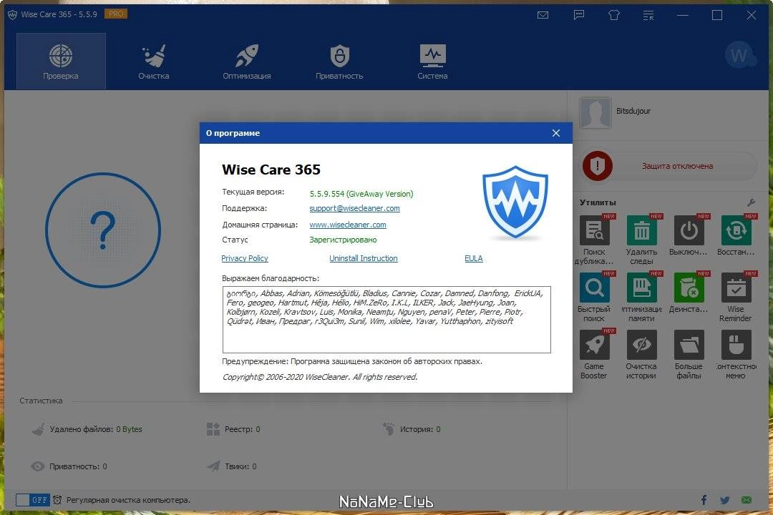This screenshot has width=773, height=515.
Task: Open the Facebook icon in footer
Action: (704, 500)
